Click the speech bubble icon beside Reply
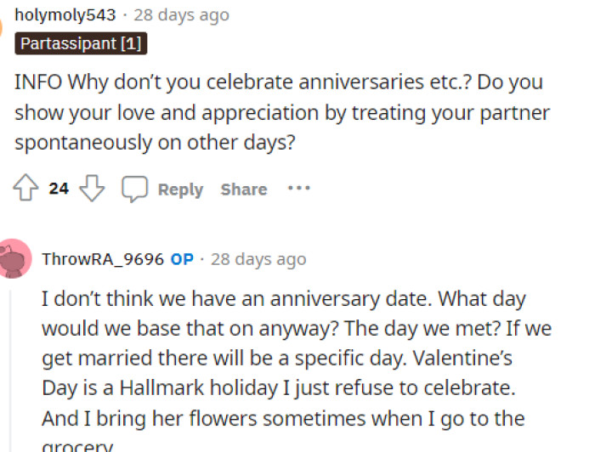Screen dimensions: 595x452 click(x=134, y=189)
